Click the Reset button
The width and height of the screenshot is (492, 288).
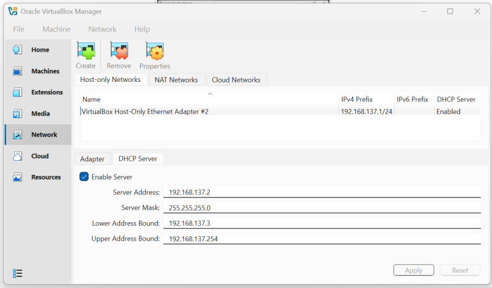click(460, 270)
